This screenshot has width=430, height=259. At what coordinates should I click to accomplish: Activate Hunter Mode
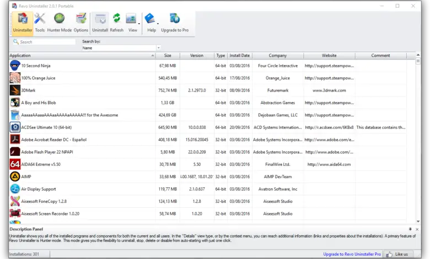(x=59, y=22)
